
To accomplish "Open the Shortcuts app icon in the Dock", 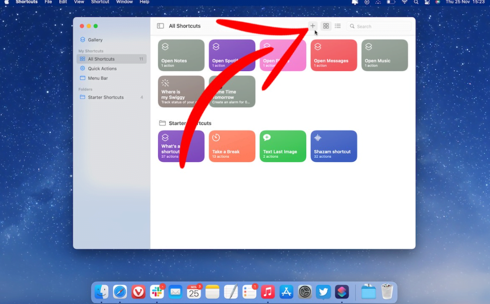I will [342, 292].
